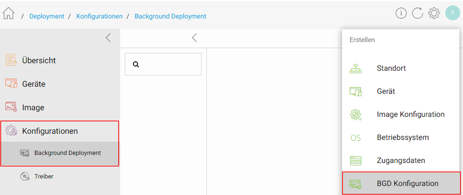
Task: Click the Standort hierarchy icon
Action: pos(356,69)
